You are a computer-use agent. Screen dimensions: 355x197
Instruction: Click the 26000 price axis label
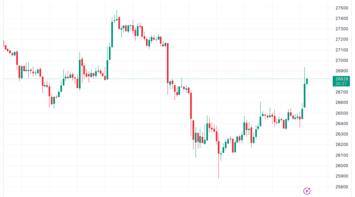[x=341, y=166]
